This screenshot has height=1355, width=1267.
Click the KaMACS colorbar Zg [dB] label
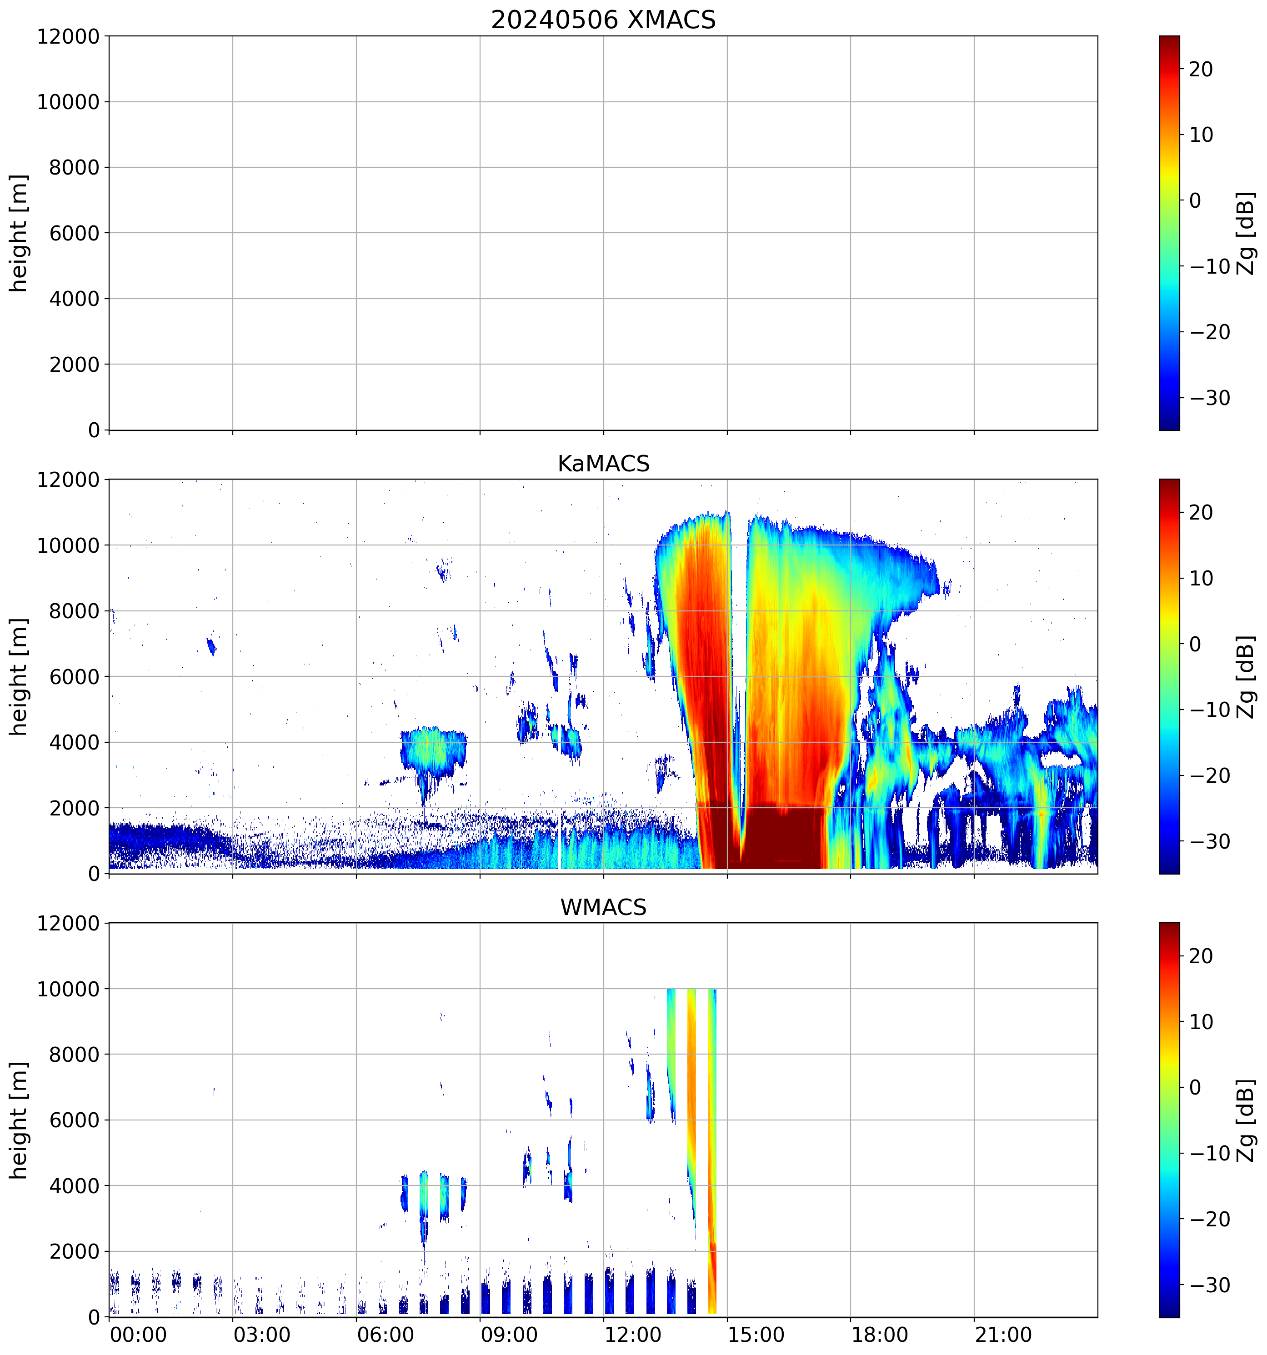coord(1246,677)
